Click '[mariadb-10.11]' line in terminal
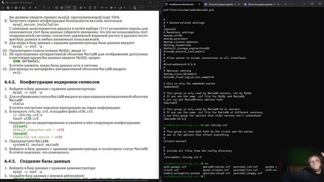 pos(175,119)
